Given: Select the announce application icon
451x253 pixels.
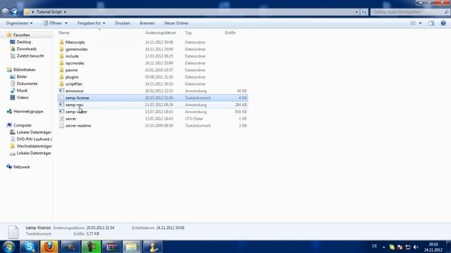Looking at the screenshot, I should point(61,91).
